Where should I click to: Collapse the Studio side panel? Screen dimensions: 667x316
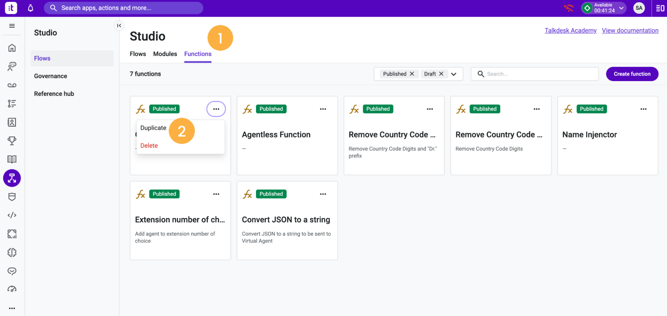click(119, 26)
